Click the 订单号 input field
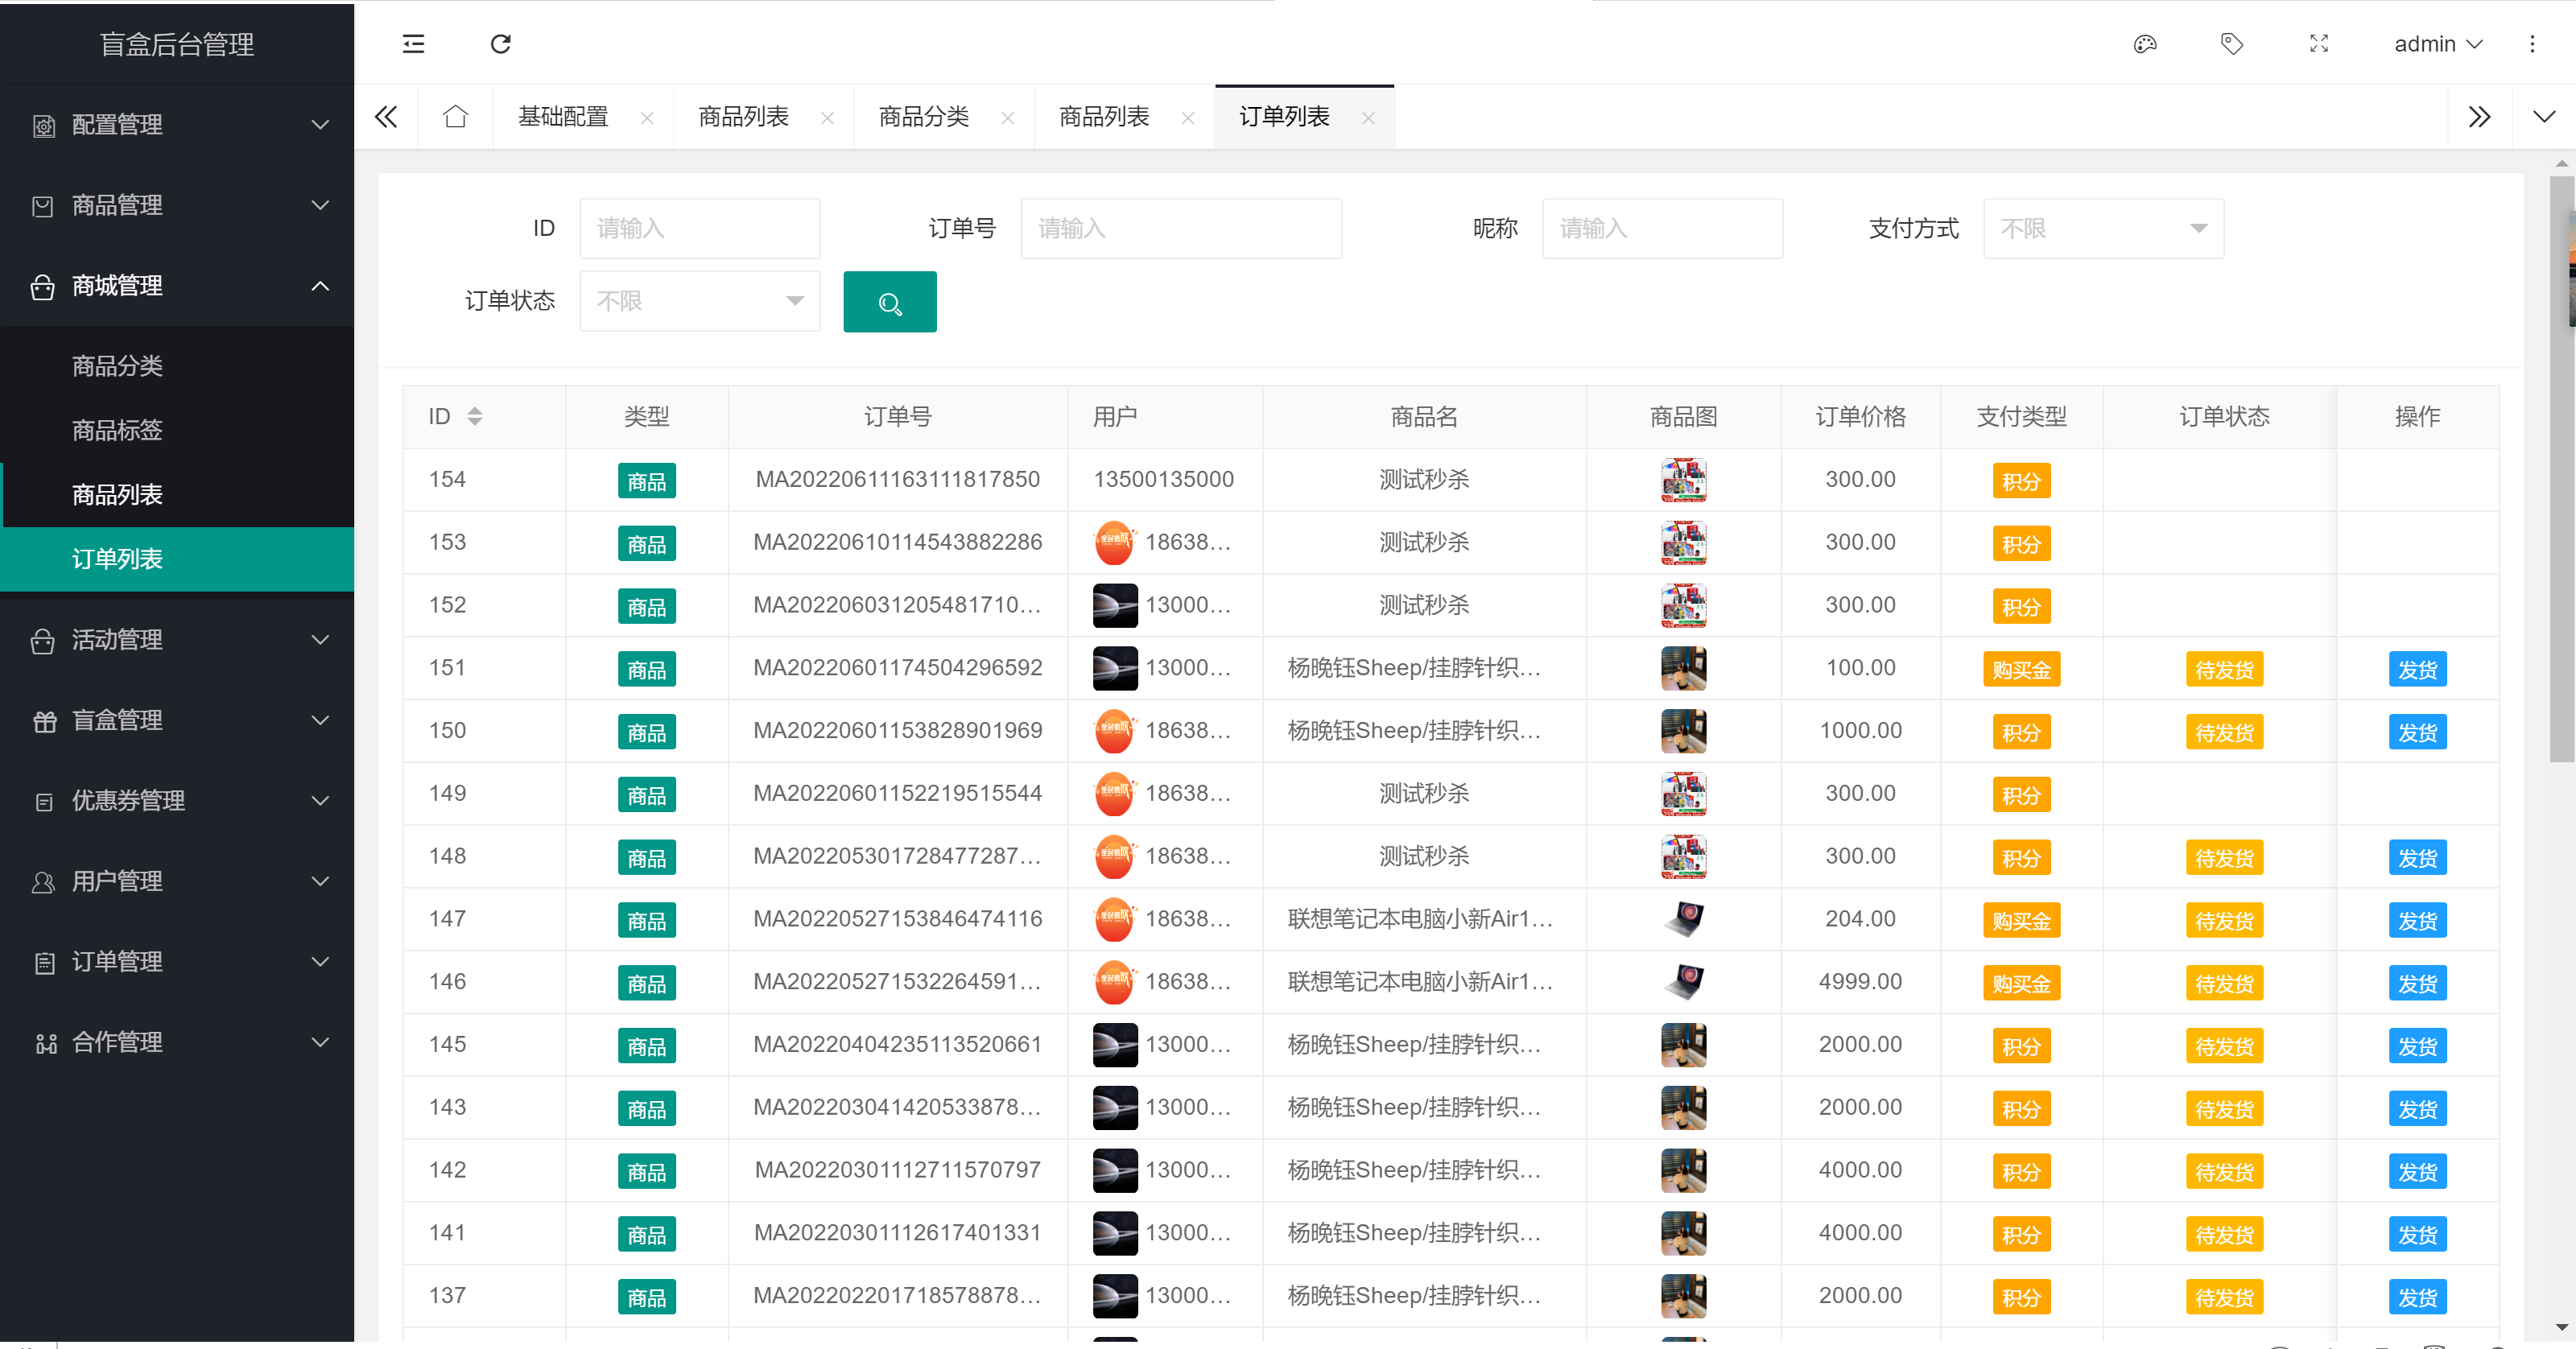Screen dimensions: 2576x1349 coord(1181,228)
